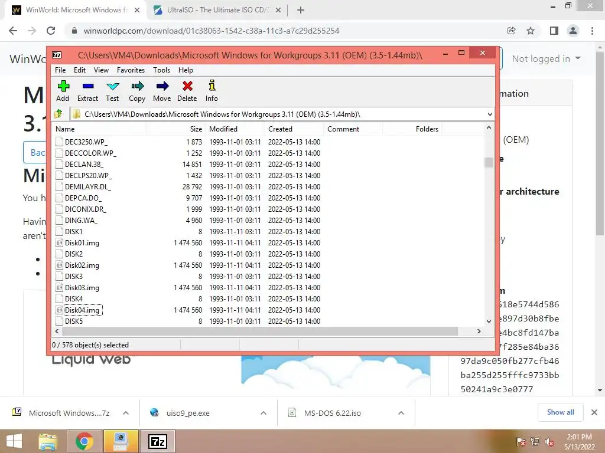Screen dimensions: 605x453
Task: Expand the Not logged in dropdown
Action: tap(546, 58)
